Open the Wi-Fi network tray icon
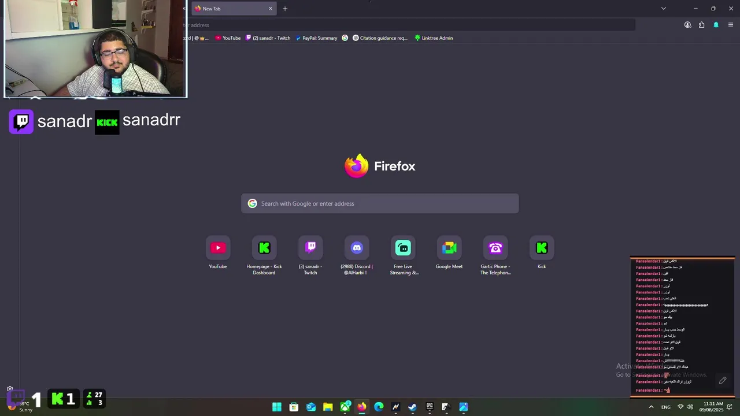740x416 pixels. click(680, 407)
